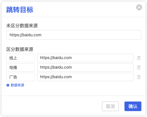Click the URL field in 地推 row
This screenshot has width=147, height=117.
[x=85, y=67]
